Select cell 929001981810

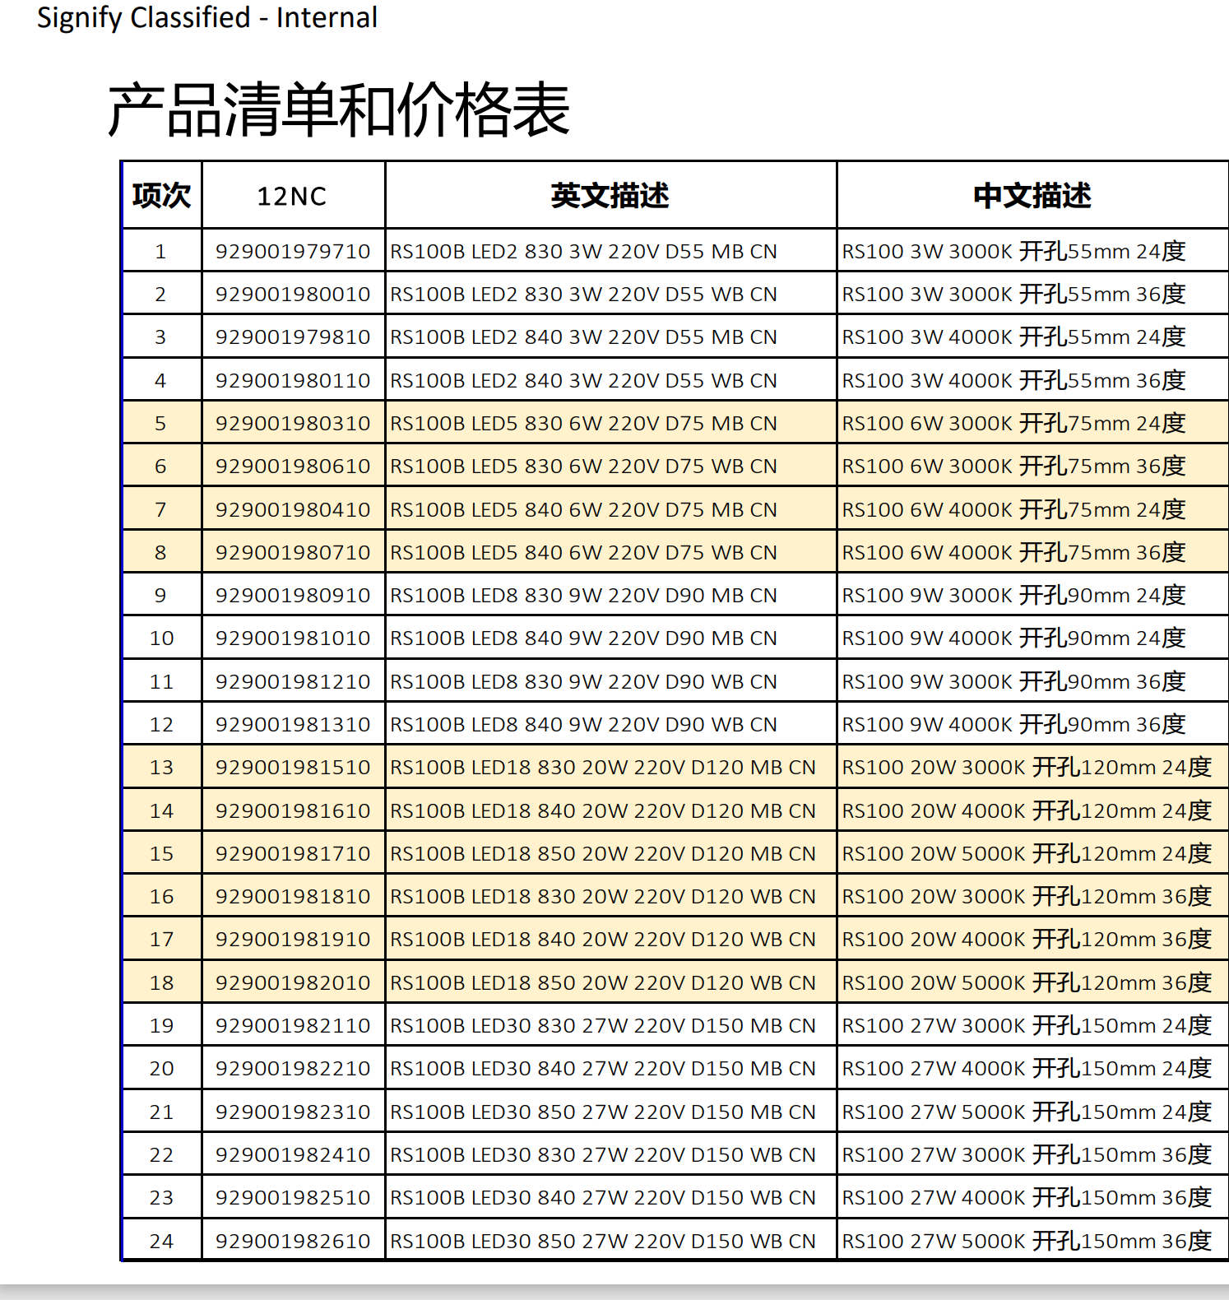[x=293, y=897]
